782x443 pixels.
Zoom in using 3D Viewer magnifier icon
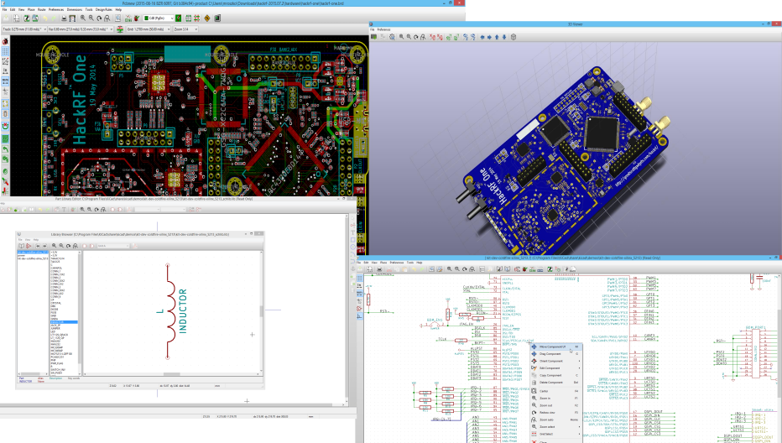click(x=403, y=37)
